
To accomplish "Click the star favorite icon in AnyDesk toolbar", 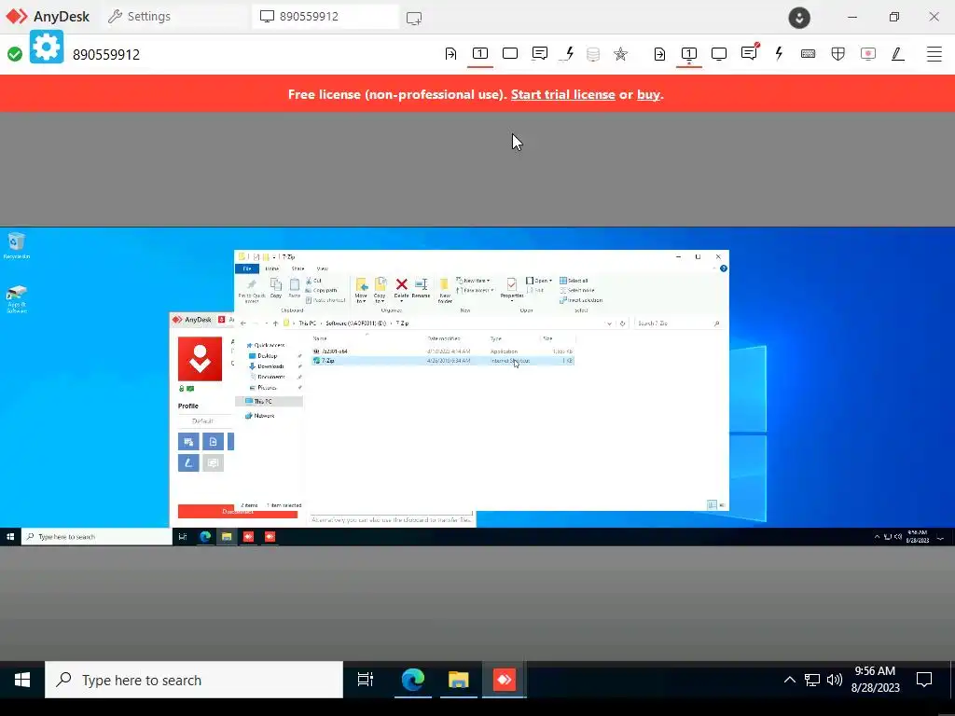I will coord(620,54).
